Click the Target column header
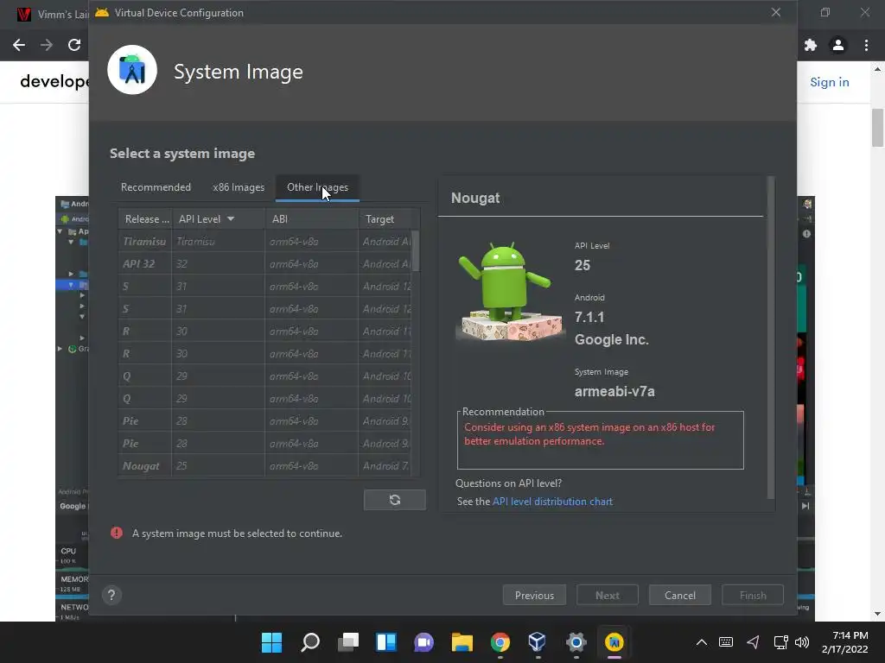This screenshot has height=663, width=885. 388,218
